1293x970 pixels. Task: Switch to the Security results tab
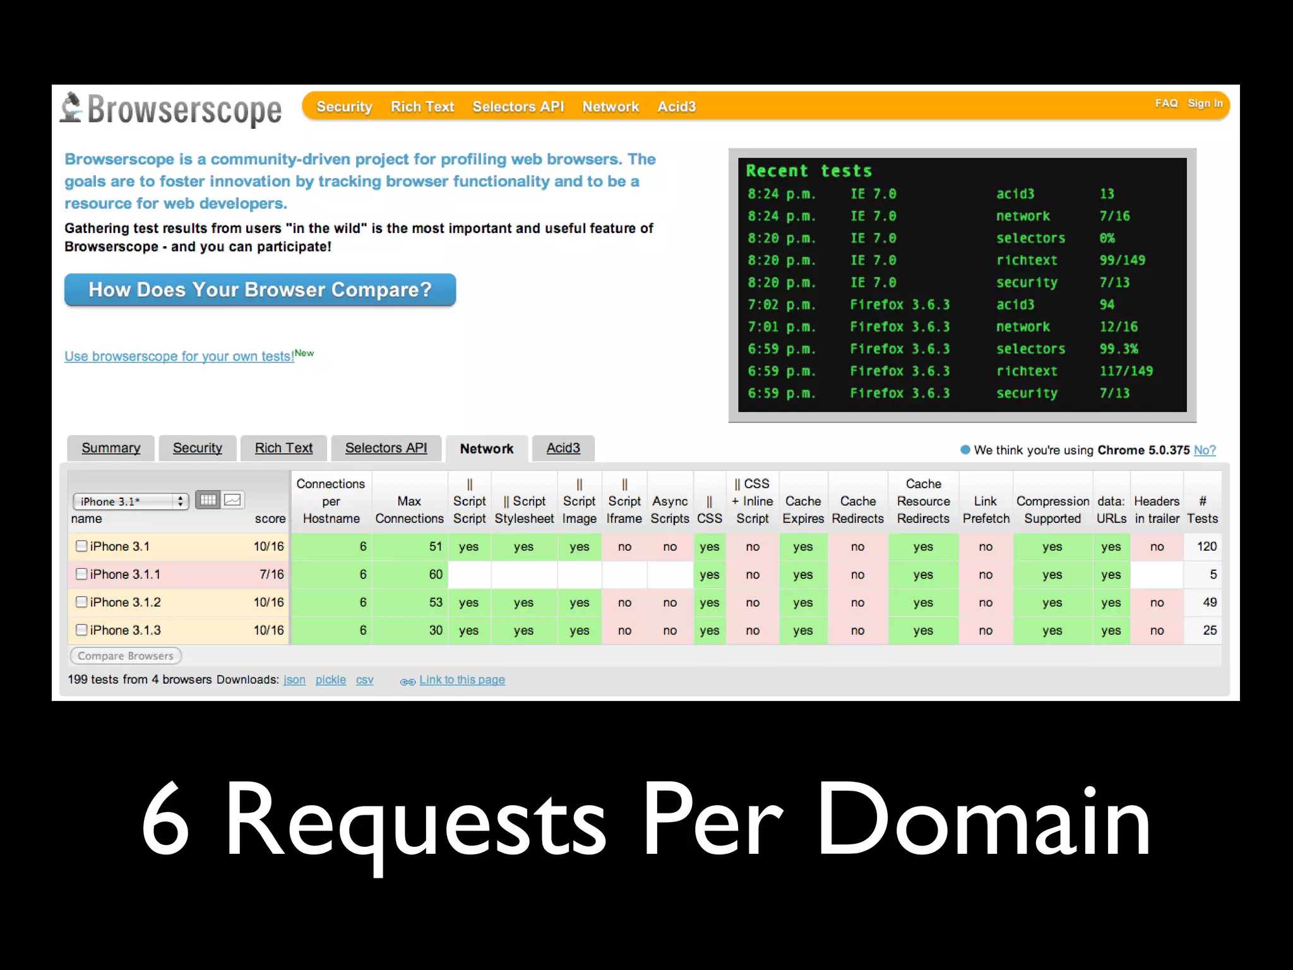197,448
